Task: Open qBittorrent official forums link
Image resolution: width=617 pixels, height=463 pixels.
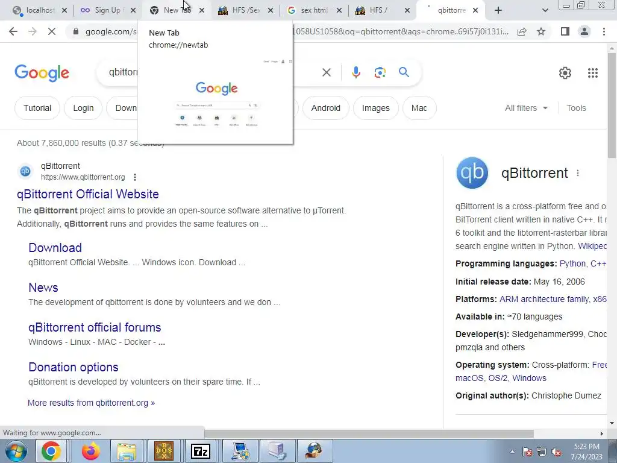Action: (x=95, y=327)
